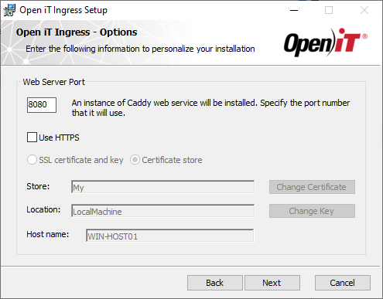Enable the Use HTTPS checkbox
Image resolution: width=383 pixels, height=299 pixels.
coord(32,138)
